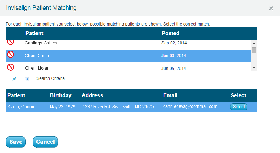Cancel the patient matching dialog
The image size is (280, 153).
[x=45, y=142]
